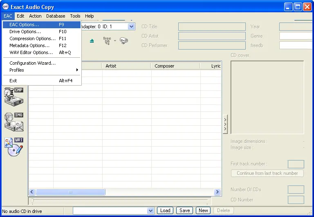Open the Help menu

[89, 16]
